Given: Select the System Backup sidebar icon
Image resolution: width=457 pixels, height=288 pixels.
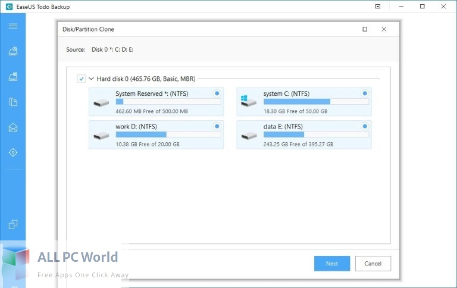Looking at the screenshot, I should tap(13, 77).
